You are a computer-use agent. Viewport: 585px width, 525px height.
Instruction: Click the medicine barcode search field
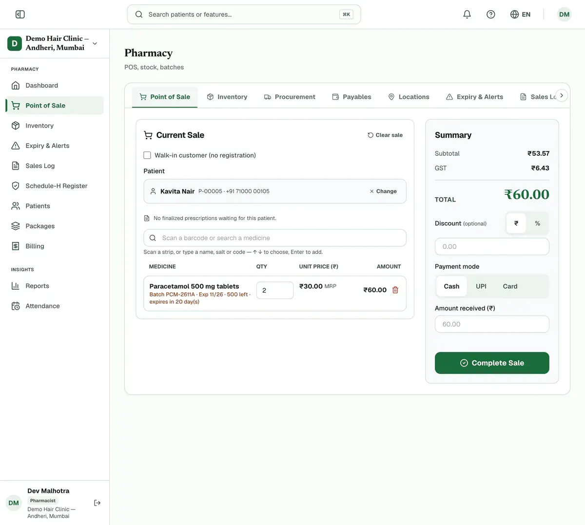[275, 238]
